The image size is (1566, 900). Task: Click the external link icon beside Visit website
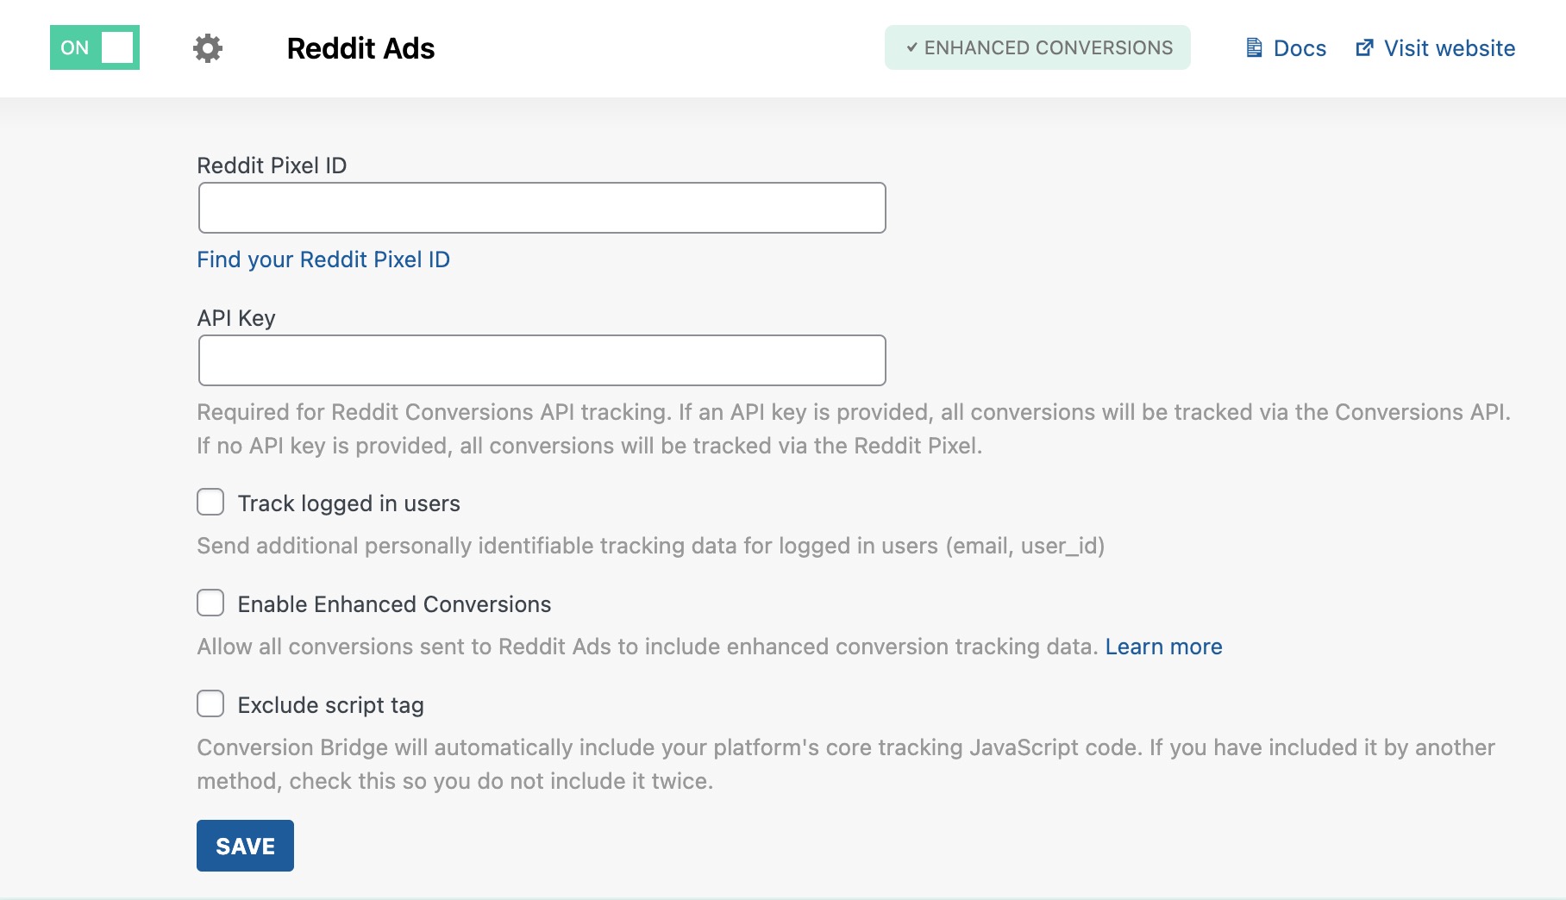pyautogui.click(x=1367, y=47)
